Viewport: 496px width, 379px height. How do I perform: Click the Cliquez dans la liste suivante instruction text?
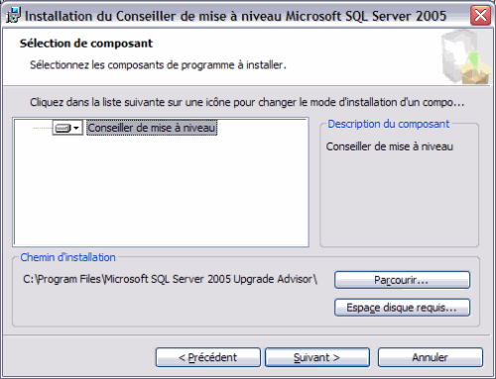pyautogui.click(x=247, y=102)
